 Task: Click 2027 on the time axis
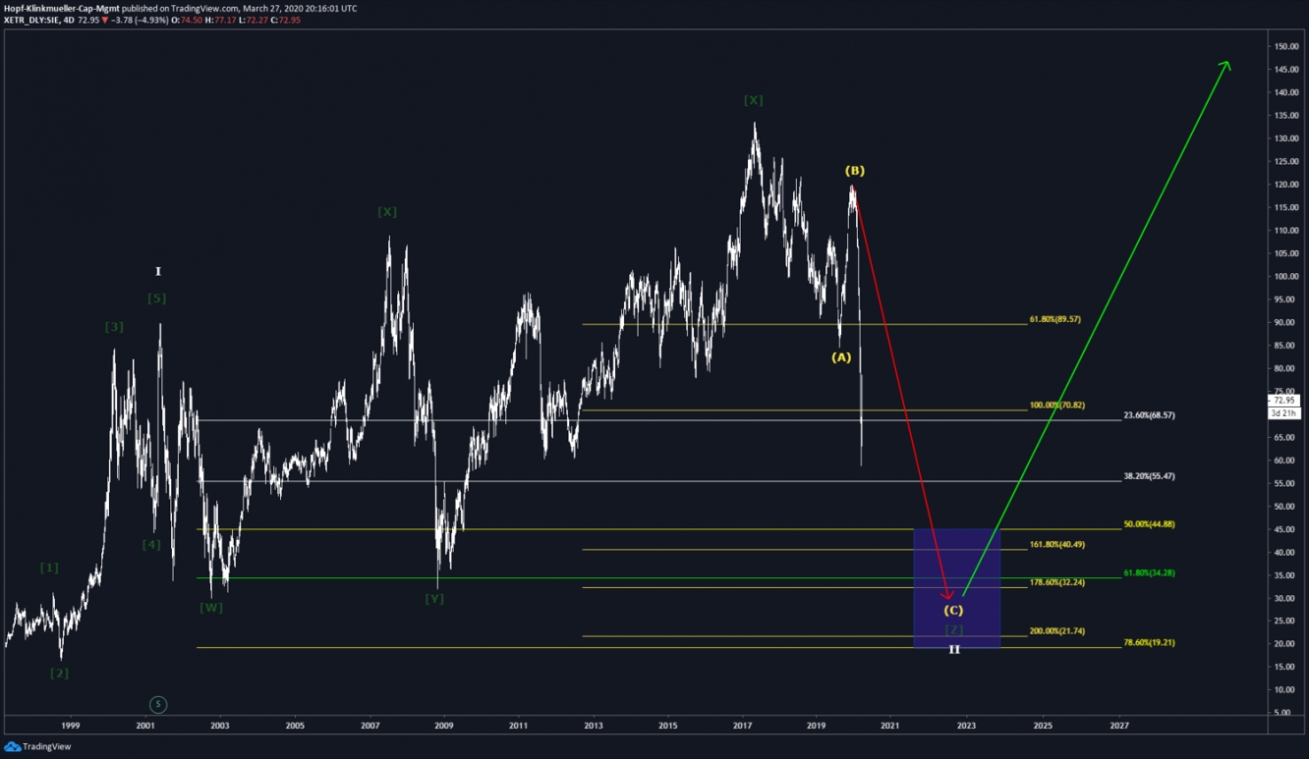pyautogui.click(x=1118, y=726)
